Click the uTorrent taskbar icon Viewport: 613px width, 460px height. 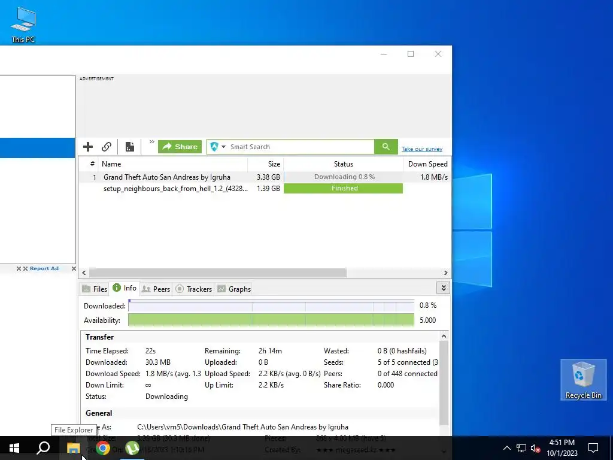click(x=132, y=448)
